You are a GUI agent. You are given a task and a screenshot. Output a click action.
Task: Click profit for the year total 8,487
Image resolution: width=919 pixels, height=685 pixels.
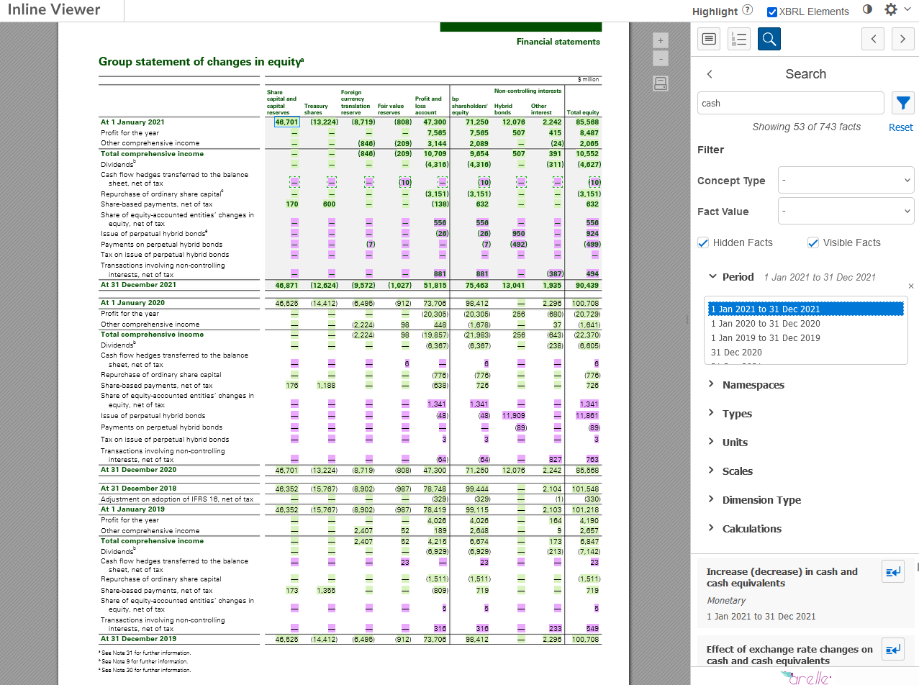coord(589,132)
